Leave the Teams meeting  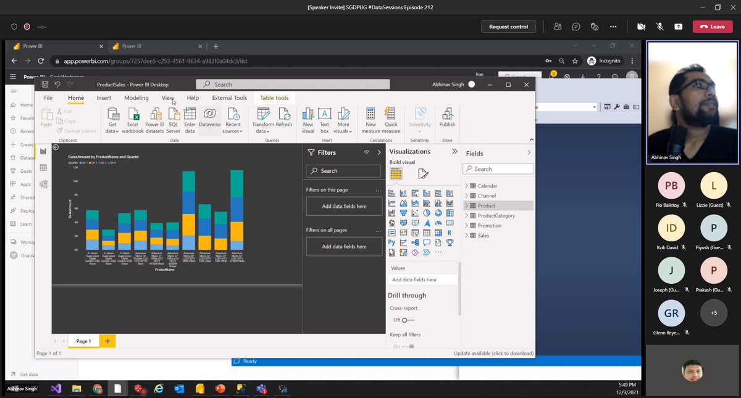pyautogui.click(x=713, y=27)
